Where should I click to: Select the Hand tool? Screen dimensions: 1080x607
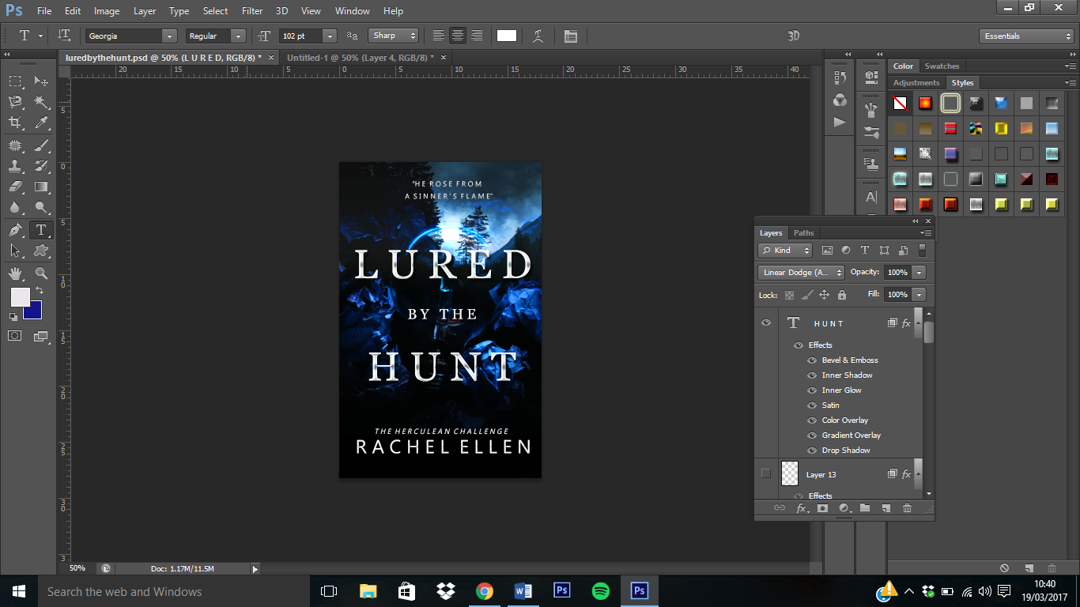coord(15,273)
